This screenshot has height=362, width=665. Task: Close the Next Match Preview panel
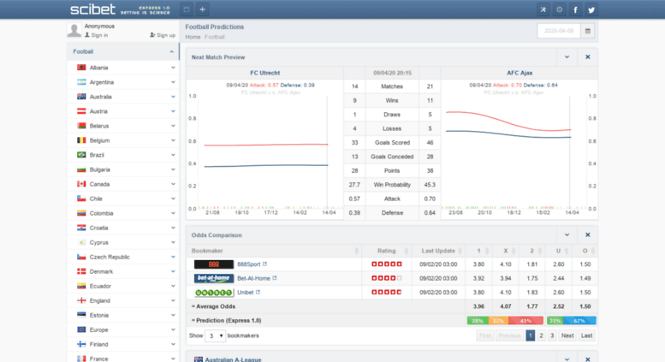588,56
